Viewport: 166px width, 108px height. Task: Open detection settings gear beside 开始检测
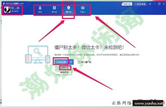click(71, 62)
